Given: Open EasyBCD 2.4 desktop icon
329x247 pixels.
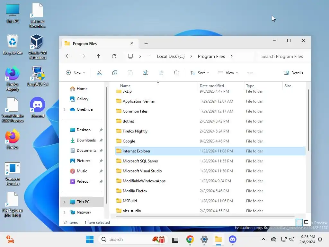Looking at the screenshot, I should tap(38, 76).
